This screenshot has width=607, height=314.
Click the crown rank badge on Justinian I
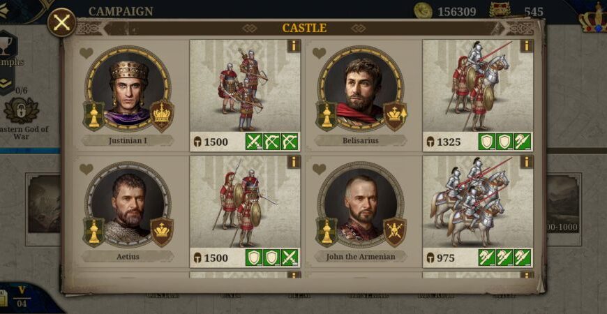coord(162,115)
